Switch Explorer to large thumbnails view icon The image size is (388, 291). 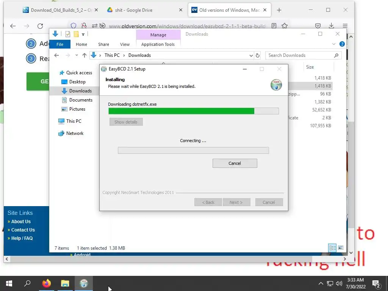pyautogui.click(x=341, y=248)
